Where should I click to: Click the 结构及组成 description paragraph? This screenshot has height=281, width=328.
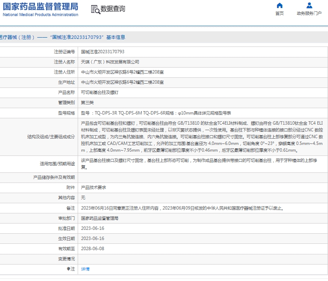202,137
